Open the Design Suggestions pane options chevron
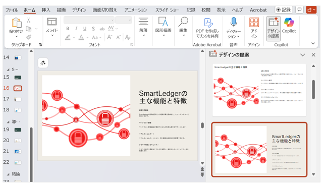The width and height of the screenshot is (326, 188). point(302,55)
